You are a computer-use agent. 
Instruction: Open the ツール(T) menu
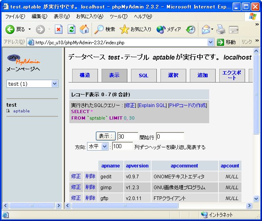point(119,17)
